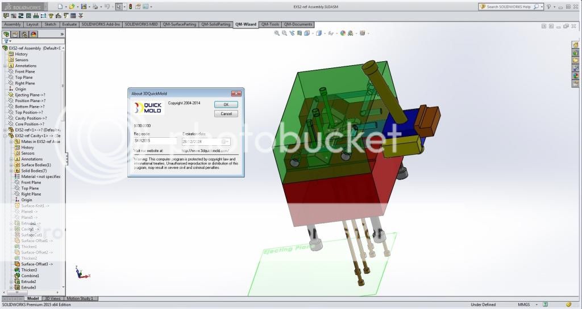Open the Motion Study 1 tab
The width and height of the screenshot is (582, 309).
pos(81,298)
